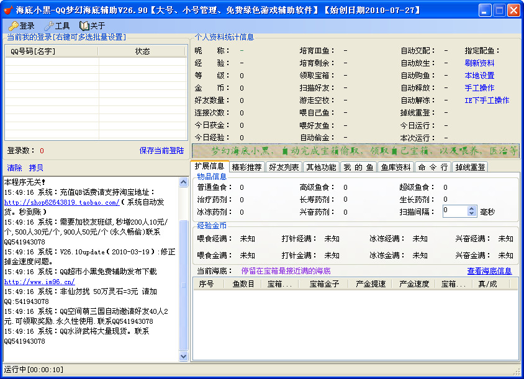Select the 鱼库资料 tab
Image resolution: width=524 pixels, height=379 pixels.
395,167
